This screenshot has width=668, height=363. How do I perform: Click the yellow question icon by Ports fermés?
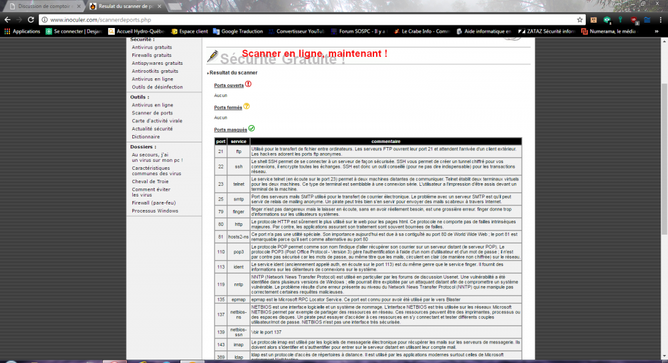[246, 106]
